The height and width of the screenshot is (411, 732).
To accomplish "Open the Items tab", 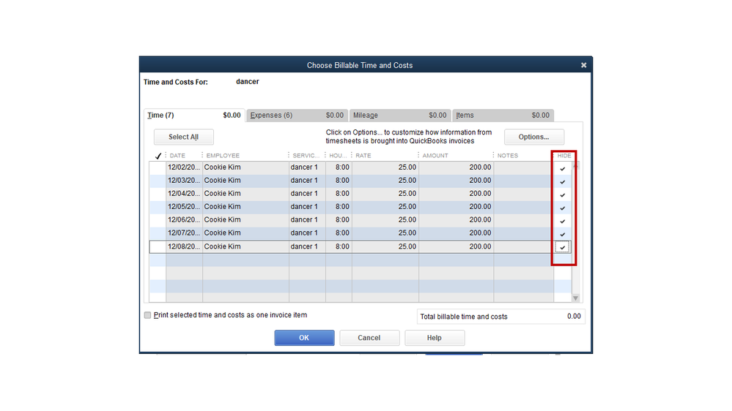I will 503,115.
